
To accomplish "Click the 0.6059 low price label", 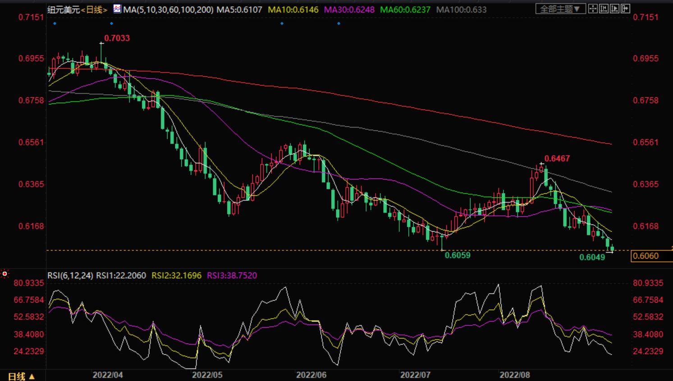I will point(458,256).
